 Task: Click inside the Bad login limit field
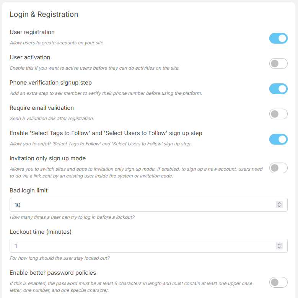coord(142,205)
